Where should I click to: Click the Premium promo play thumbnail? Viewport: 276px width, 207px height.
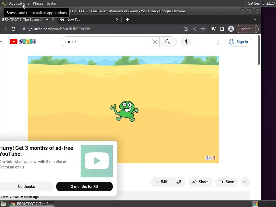(97, 161)
